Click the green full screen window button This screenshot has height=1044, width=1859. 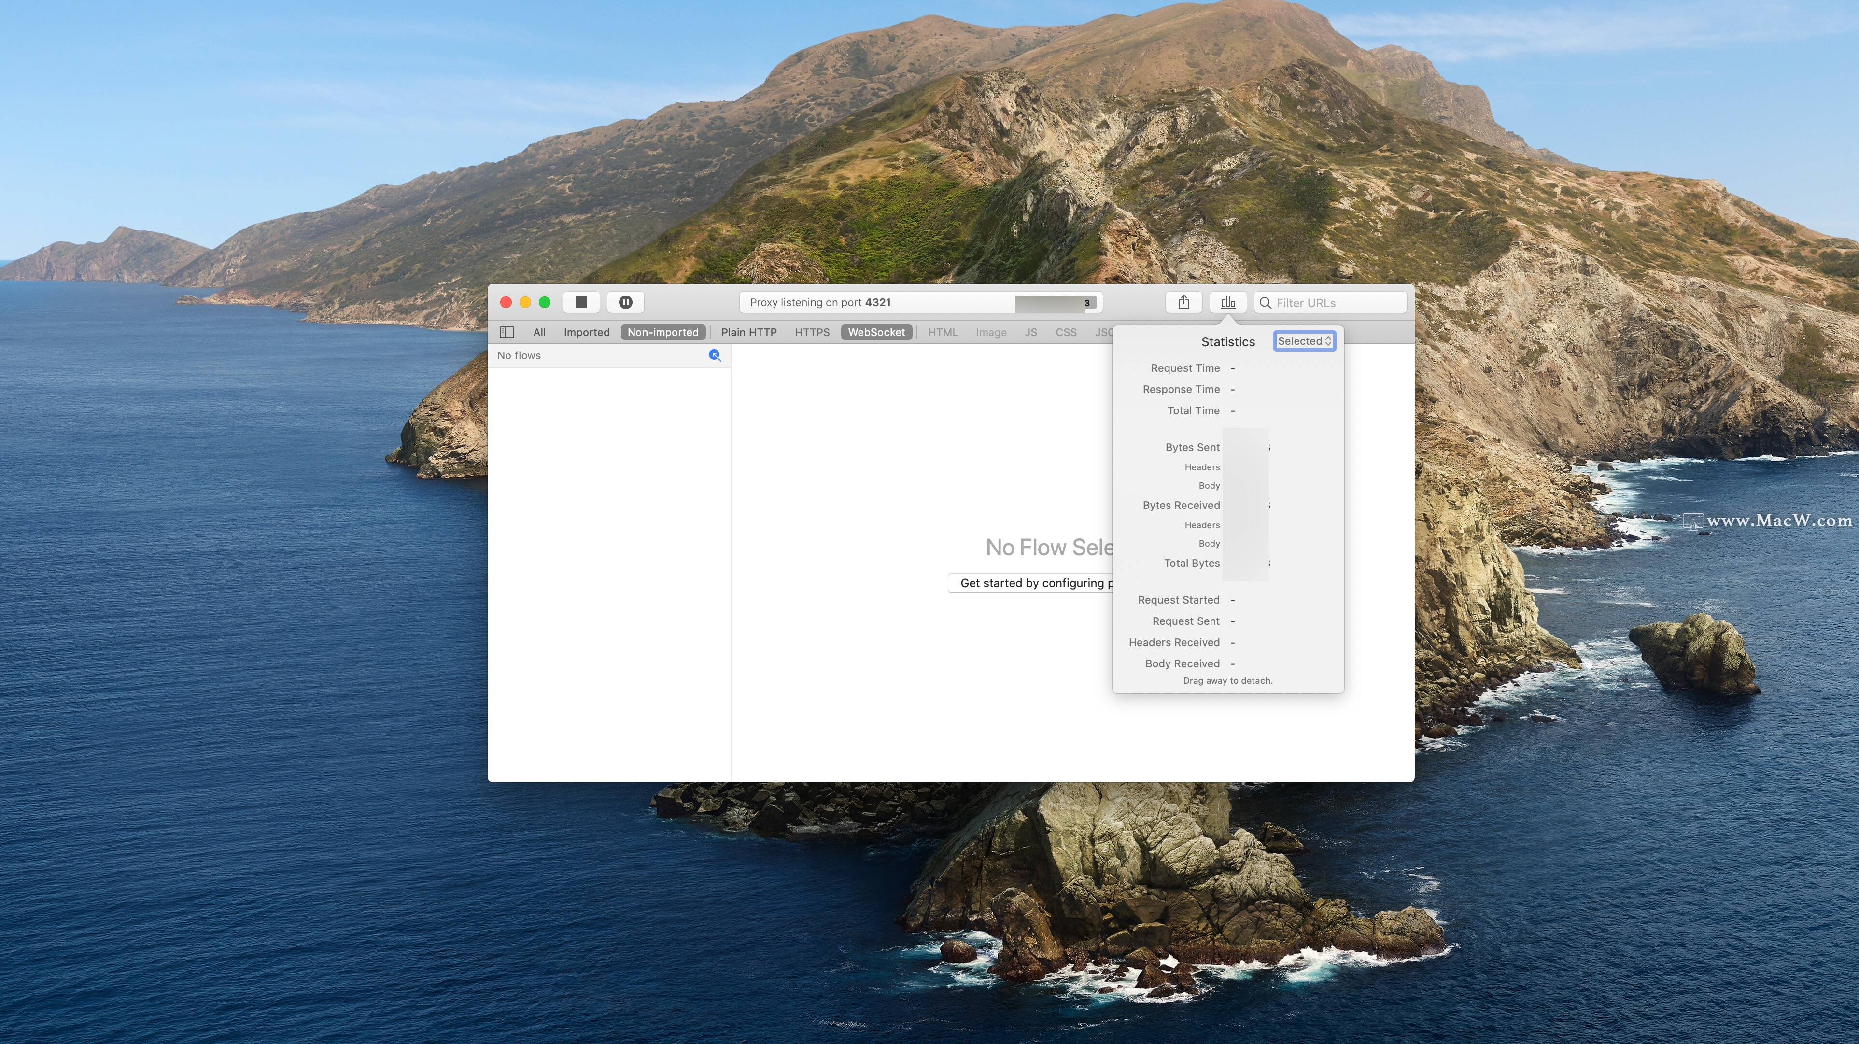545,302
